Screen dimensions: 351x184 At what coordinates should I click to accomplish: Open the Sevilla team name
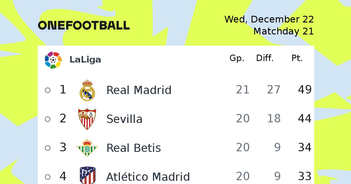click(x=124, y=119)
